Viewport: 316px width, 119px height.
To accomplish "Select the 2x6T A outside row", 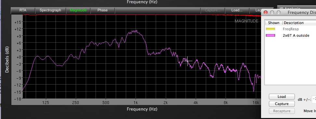I will point(290,35).
